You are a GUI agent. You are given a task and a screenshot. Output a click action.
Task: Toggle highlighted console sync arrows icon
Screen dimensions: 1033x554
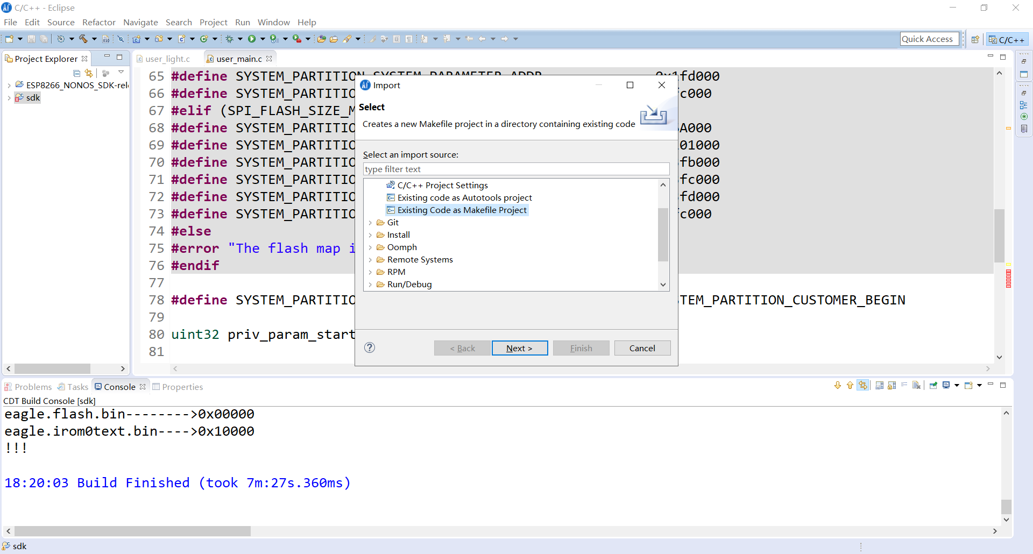tap(863, 385)
